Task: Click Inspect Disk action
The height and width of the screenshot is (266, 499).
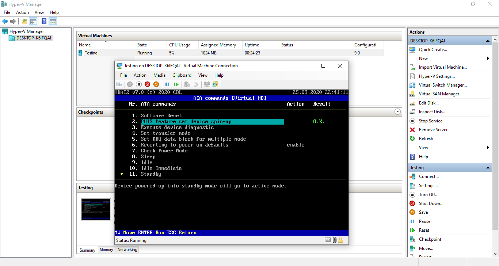Action: (x=432, y=112)
